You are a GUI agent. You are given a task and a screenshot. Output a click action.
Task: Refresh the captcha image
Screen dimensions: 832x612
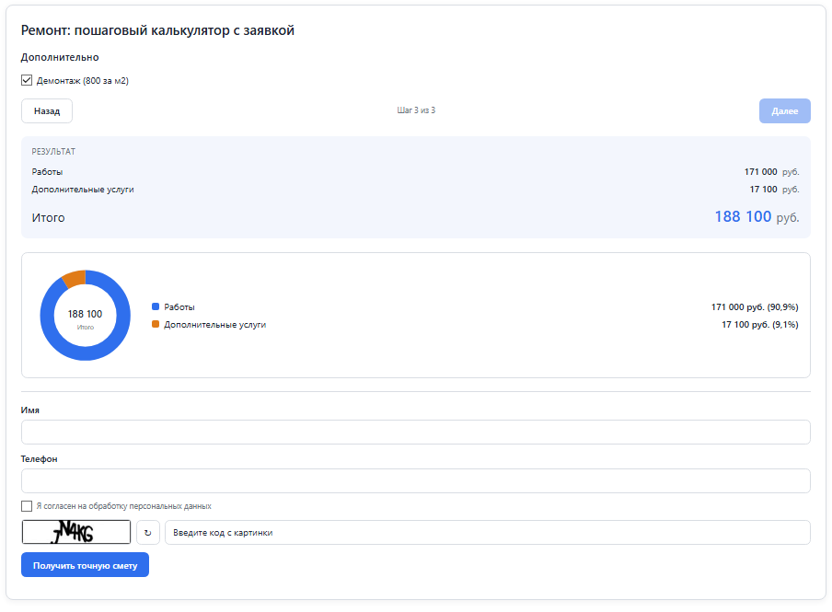click(x=148, y=532)
